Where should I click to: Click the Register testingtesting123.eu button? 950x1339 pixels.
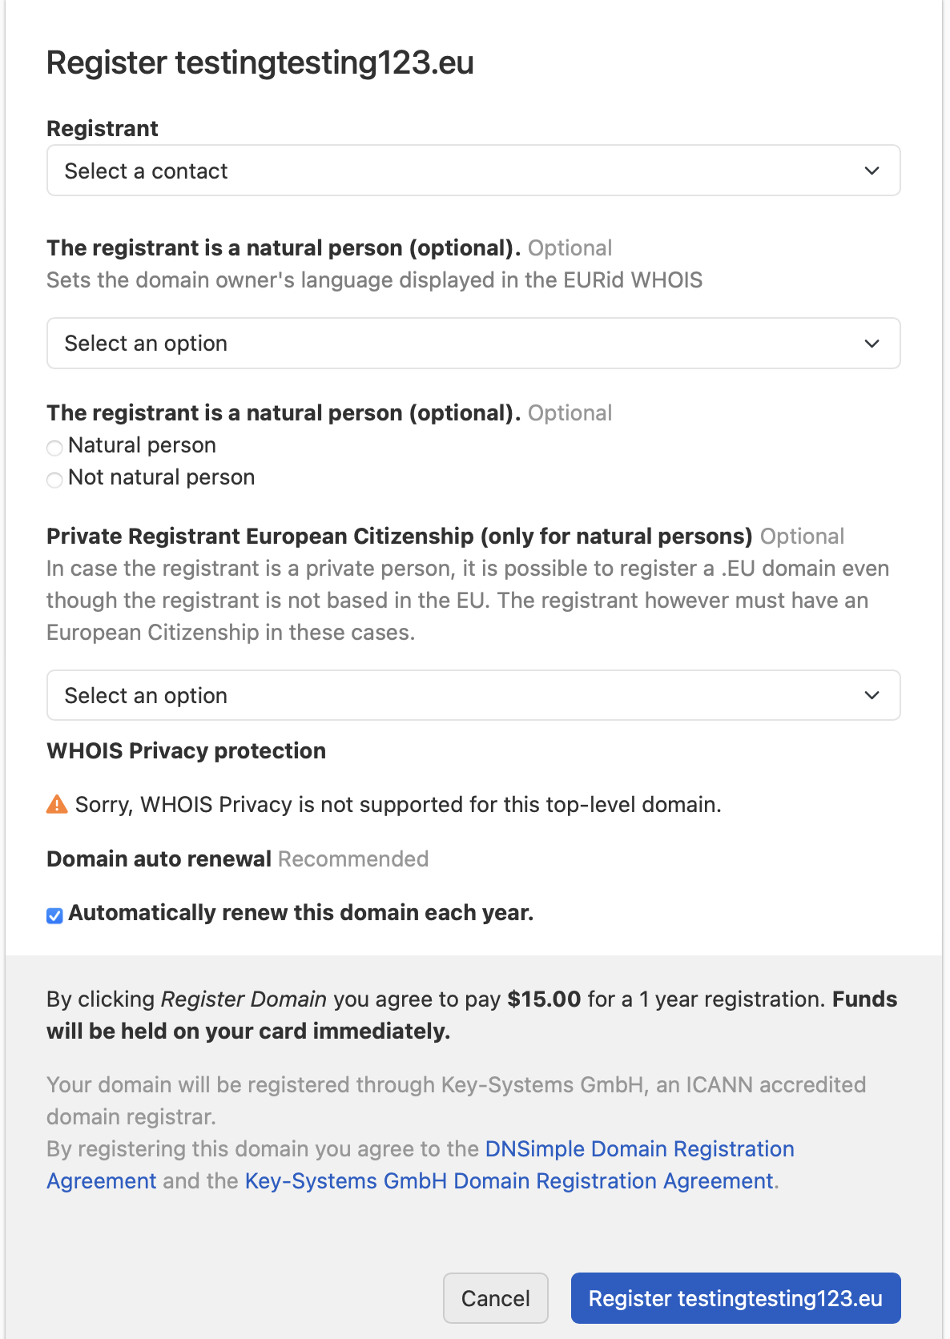735,1297
